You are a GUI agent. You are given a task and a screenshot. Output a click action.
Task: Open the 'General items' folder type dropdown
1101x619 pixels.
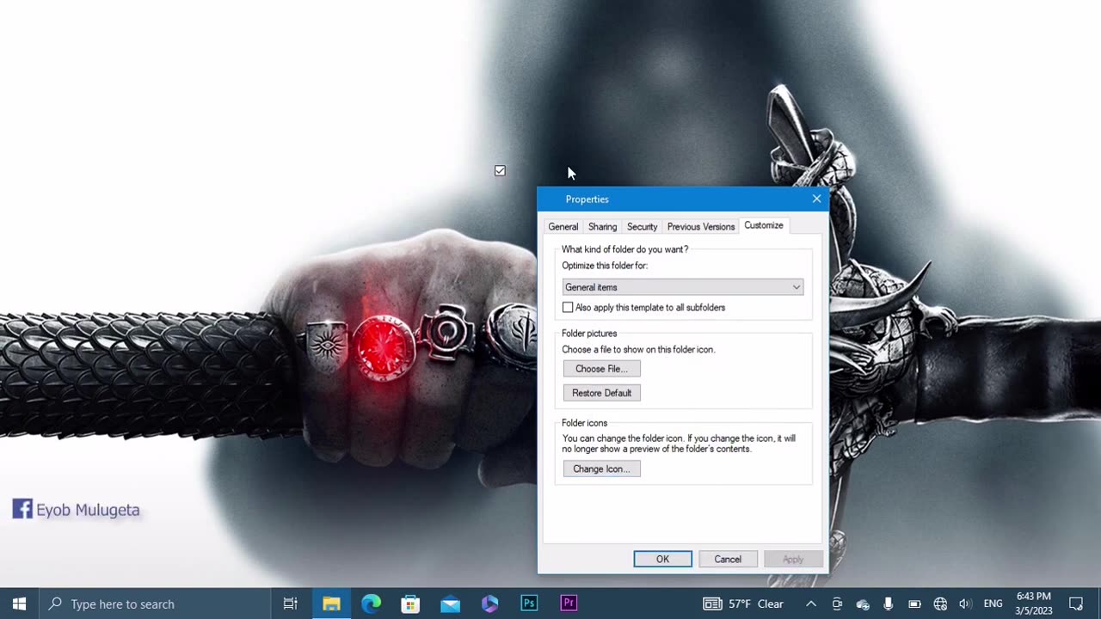683,287
